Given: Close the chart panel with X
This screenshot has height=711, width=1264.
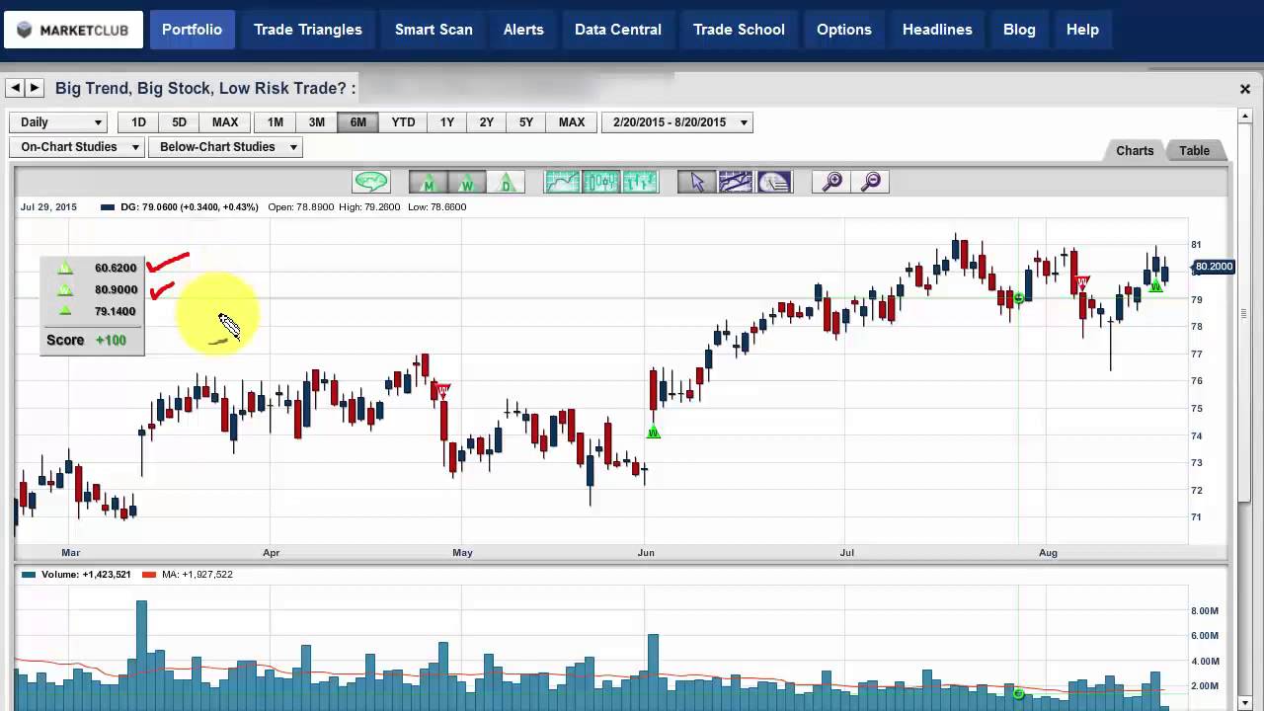Looking at the screenshot, I should point(1245,89).
